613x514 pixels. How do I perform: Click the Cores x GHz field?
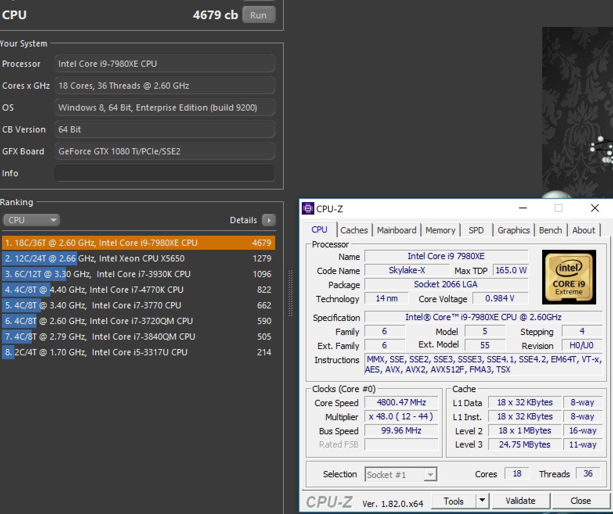tap(164, 86)
